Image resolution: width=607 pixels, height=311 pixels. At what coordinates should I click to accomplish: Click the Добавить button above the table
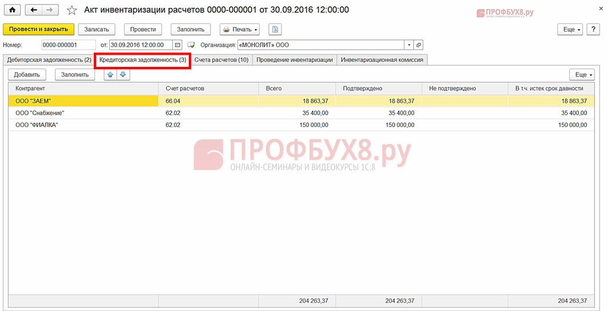pyautogui.click(x=27, y=74)
